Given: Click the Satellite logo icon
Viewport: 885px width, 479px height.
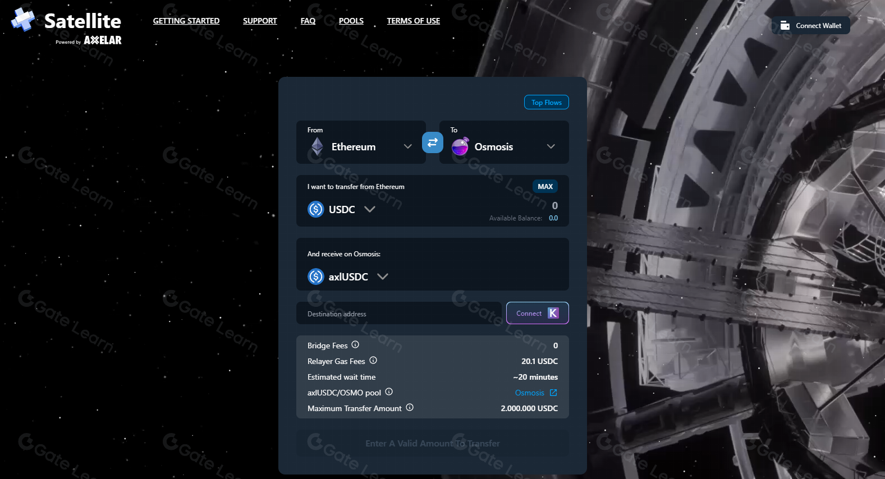Looking at the screenshot, I should pos(23,20).
